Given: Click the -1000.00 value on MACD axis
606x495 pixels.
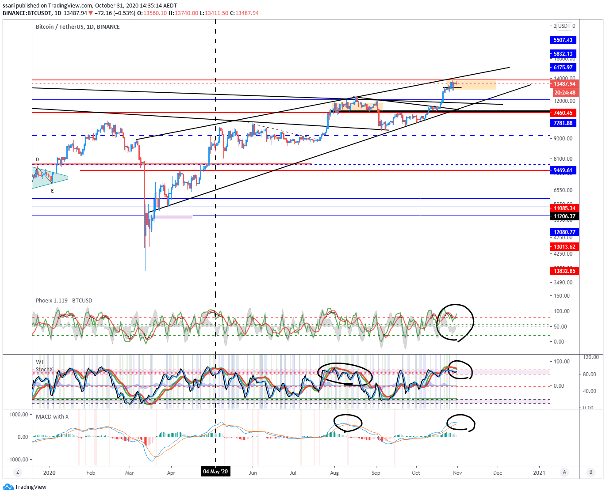Looking at the screenshot, I should point(18,459).
